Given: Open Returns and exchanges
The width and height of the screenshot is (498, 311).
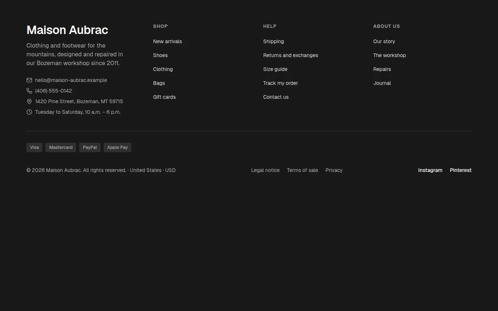Looking at the screenshot, I should pos(291,55).
